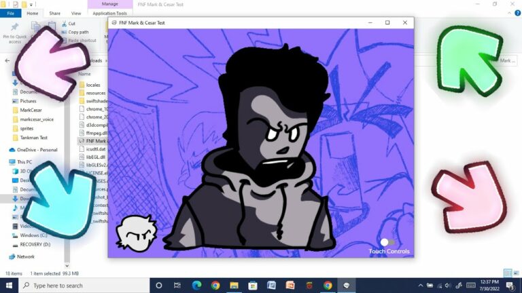Open the View ribbon tab

click(x=76, y=14)
